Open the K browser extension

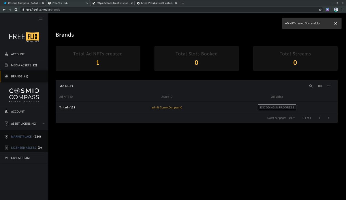328,9
